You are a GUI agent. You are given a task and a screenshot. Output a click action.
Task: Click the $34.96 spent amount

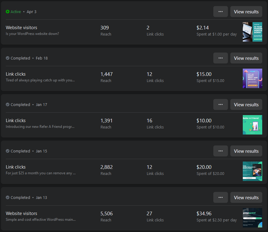[x=204, y=213]
